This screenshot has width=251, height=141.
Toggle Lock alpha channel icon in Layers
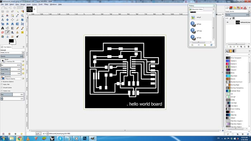tap(233, 18)
